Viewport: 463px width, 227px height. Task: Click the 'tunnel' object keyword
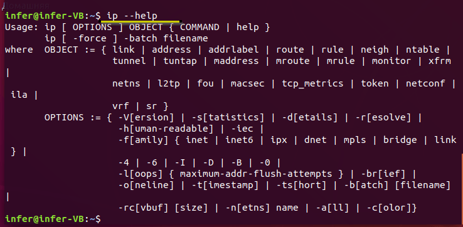tap(129, 61)
